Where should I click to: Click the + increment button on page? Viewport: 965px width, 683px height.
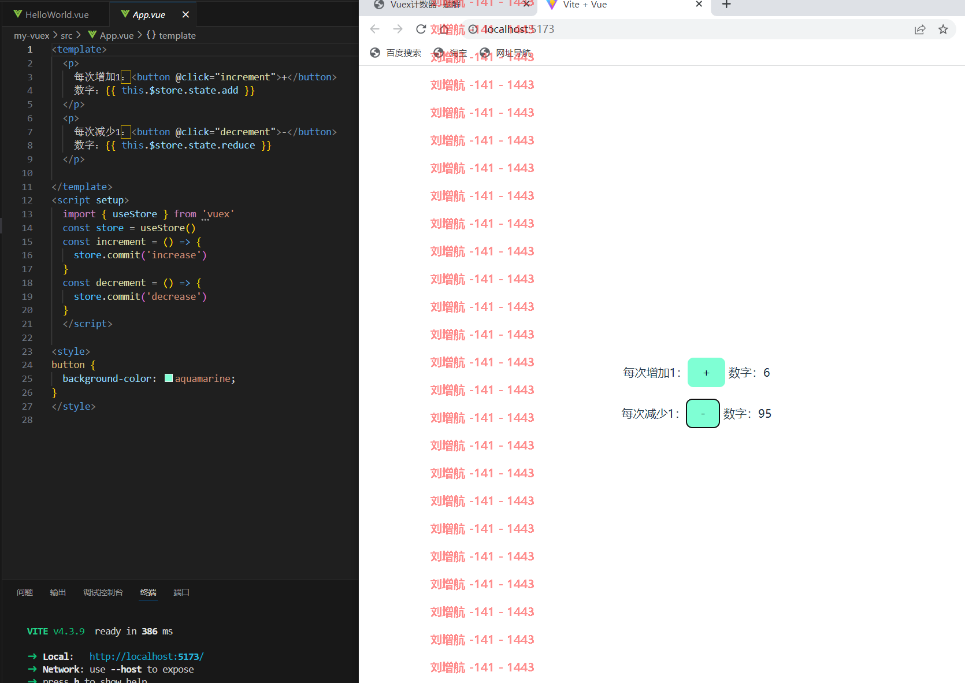pos(706,373)
